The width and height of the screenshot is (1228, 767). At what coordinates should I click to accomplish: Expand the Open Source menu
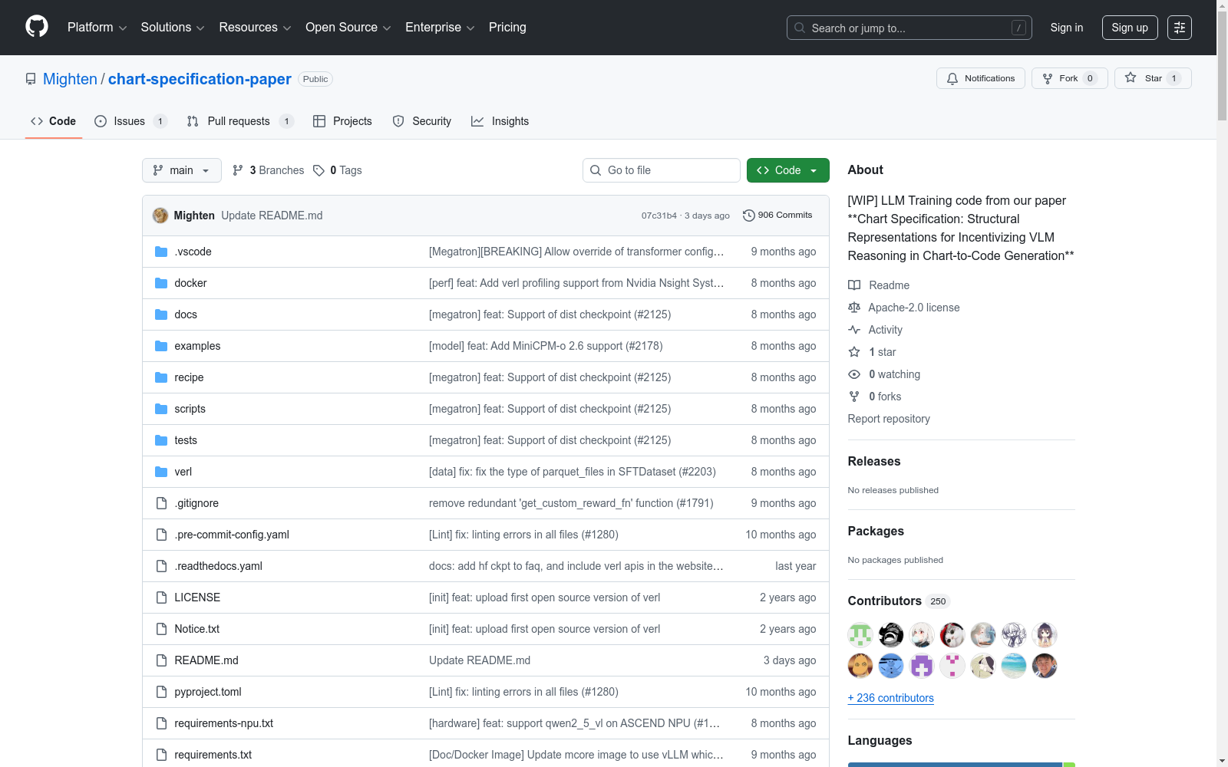pyautogui.click(x=348, y=28)
